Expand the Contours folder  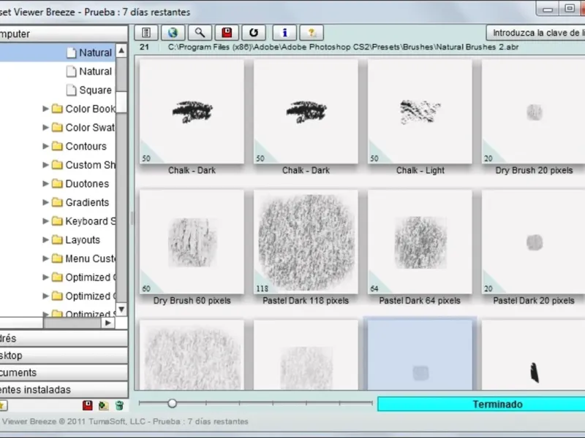[x=46, y=147]
